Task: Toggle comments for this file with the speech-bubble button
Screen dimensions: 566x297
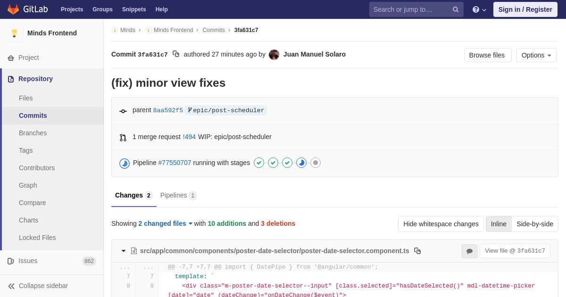Action: [469, 251]
